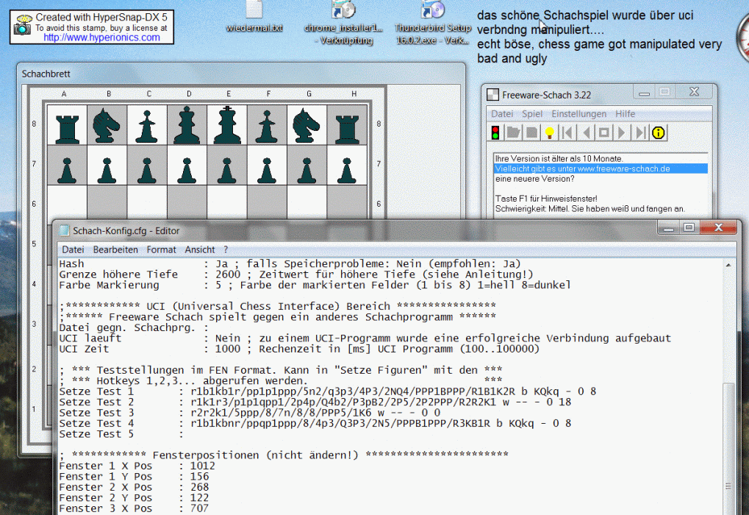Open the ? help menu in the Editor

click(226, 249)
